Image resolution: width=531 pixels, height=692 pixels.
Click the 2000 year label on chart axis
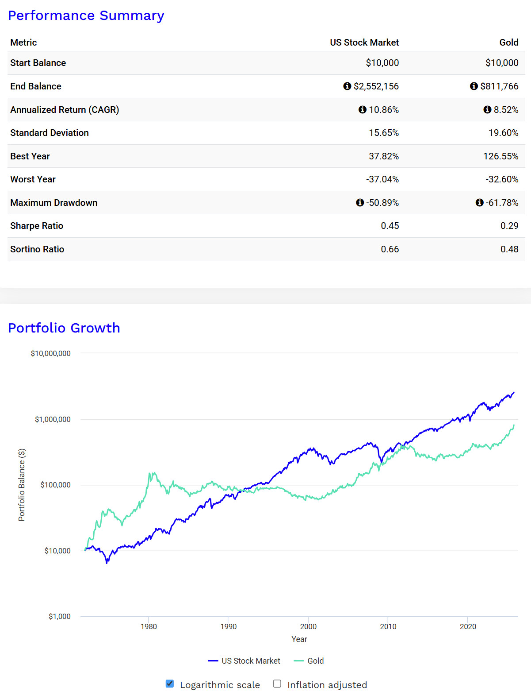tap(308, 626)
